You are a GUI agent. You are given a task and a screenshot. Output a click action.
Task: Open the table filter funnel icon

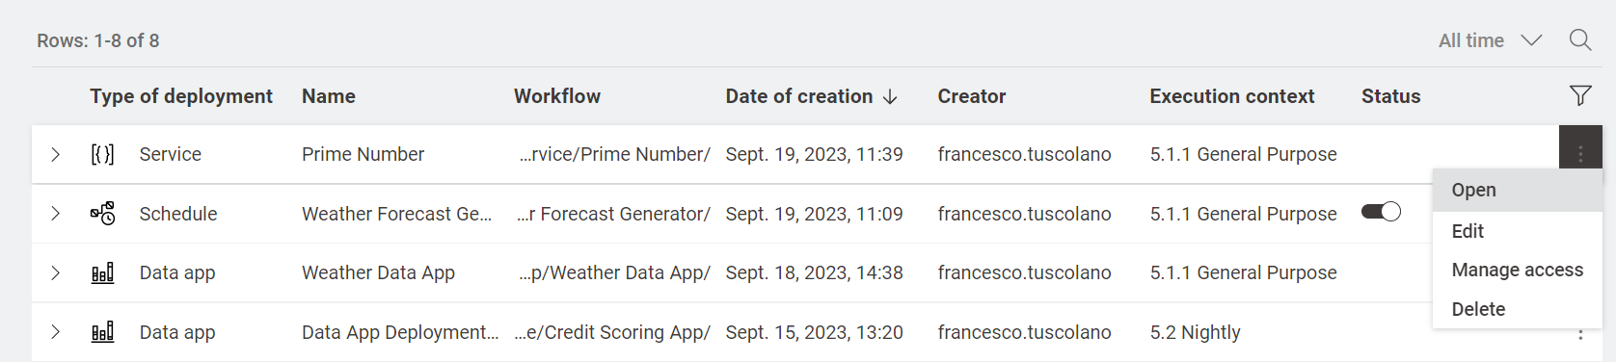click(1579, 95)
